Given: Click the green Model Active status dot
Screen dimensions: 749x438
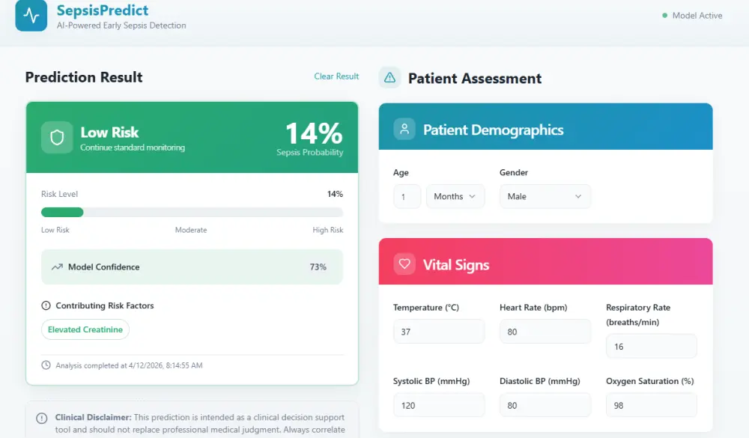Looking at the screenshot, I should [x=664, y=15].
